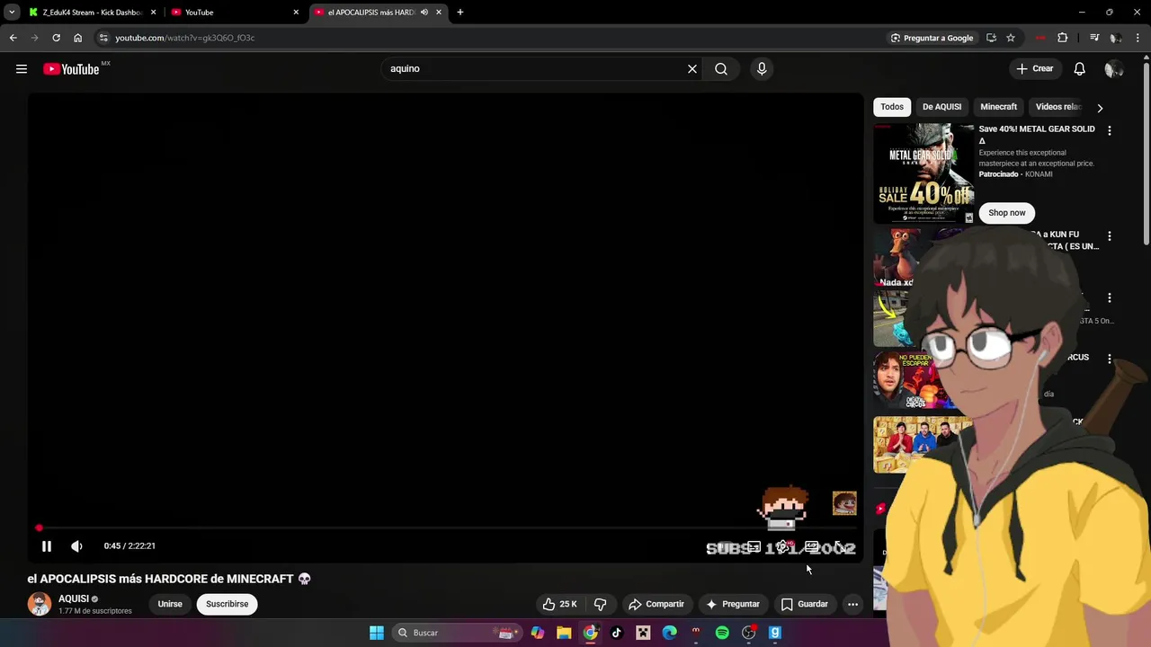Viewport: 1151px width, 647px height.
Task: Select the De AQUISI filter chip
Action: coord(941,107)
